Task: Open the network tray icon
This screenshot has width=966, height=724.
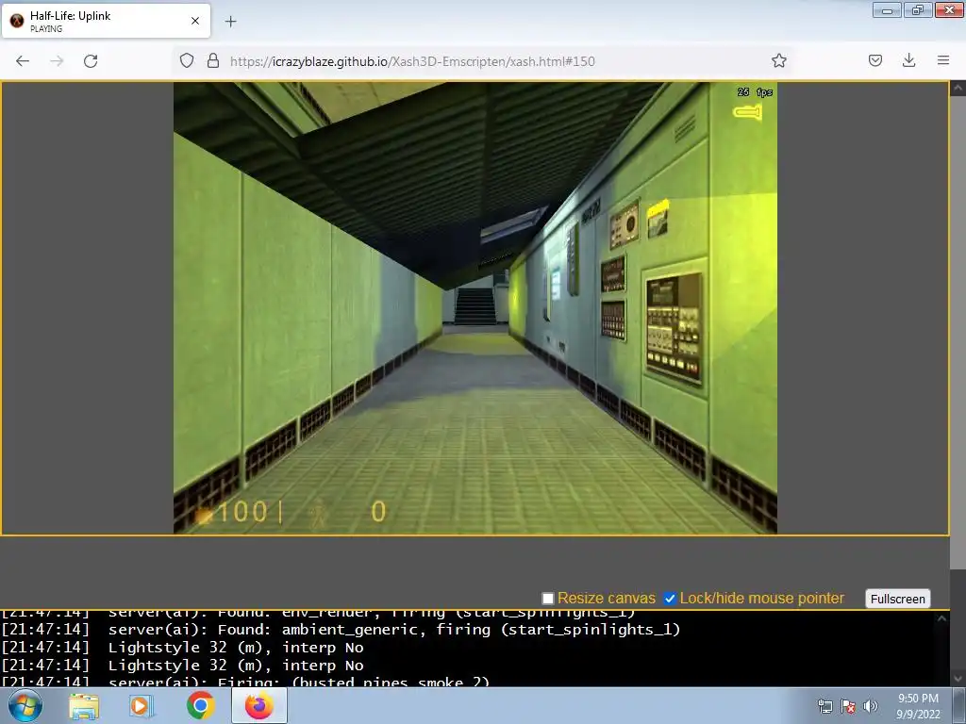Action: tap(824, 706)
